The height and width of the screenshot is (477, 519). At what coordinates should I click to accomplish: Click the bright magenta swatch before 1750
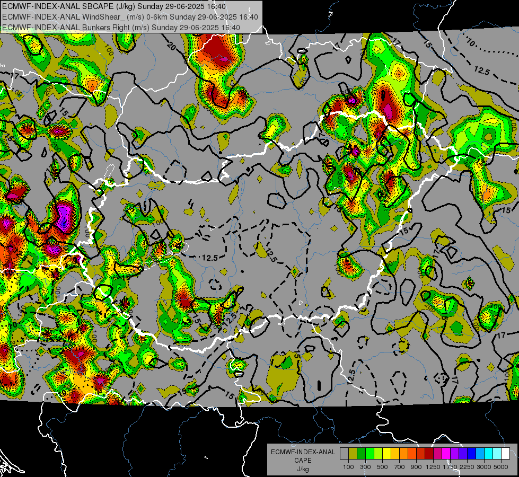click(446, 454)
